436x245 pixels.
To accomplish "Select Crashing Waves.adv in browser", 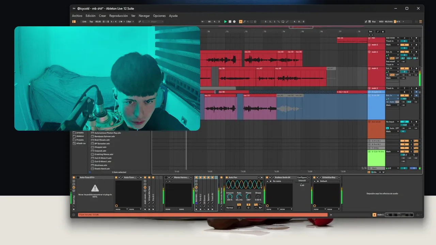I will point(104,154).
